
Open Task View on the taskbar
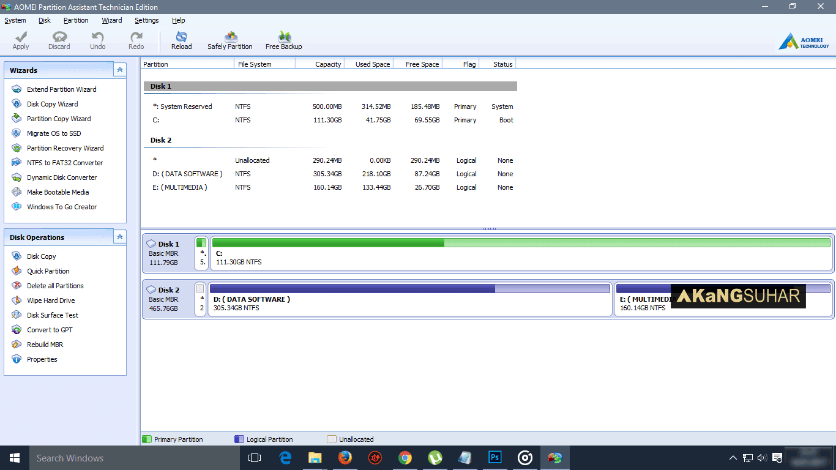(x=255, y=458)
